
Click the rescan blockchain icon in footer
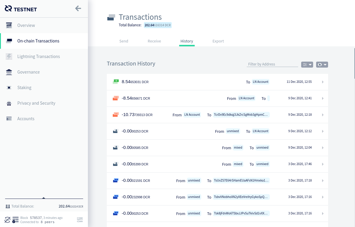(7, 220)
